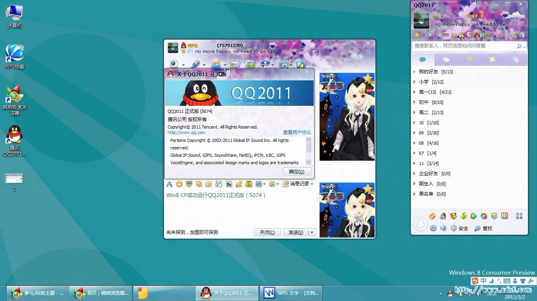
Task: Take a screen capture from chat toolbar
Action: point(258,184)
